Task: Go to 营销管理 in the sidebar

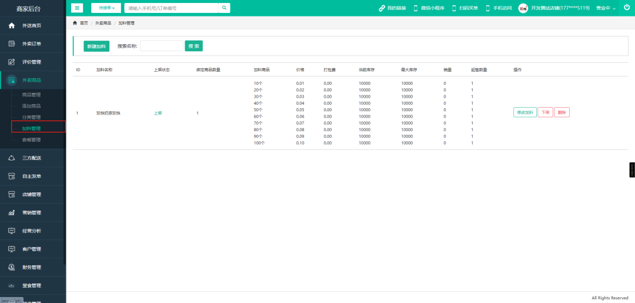Action: (x=32, y=212)
